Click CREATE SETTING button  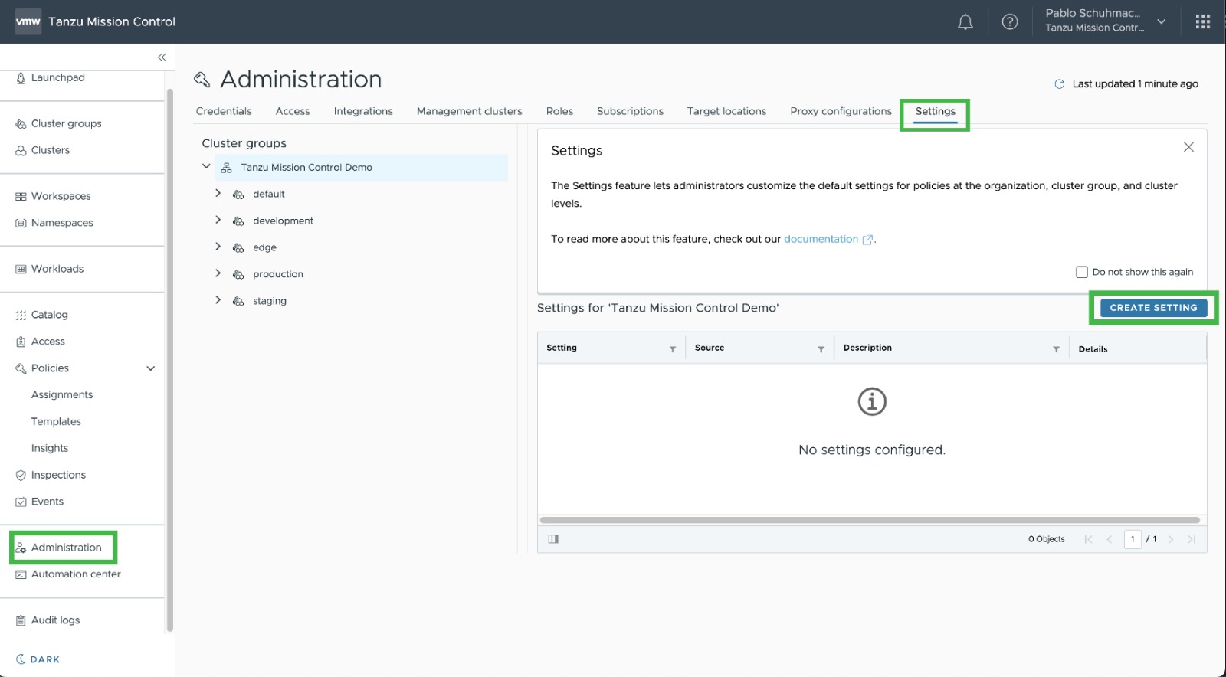coord(1153,308)
